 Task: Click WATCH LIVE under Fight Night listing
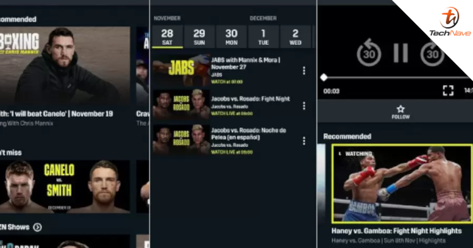(x=232, y=114)
